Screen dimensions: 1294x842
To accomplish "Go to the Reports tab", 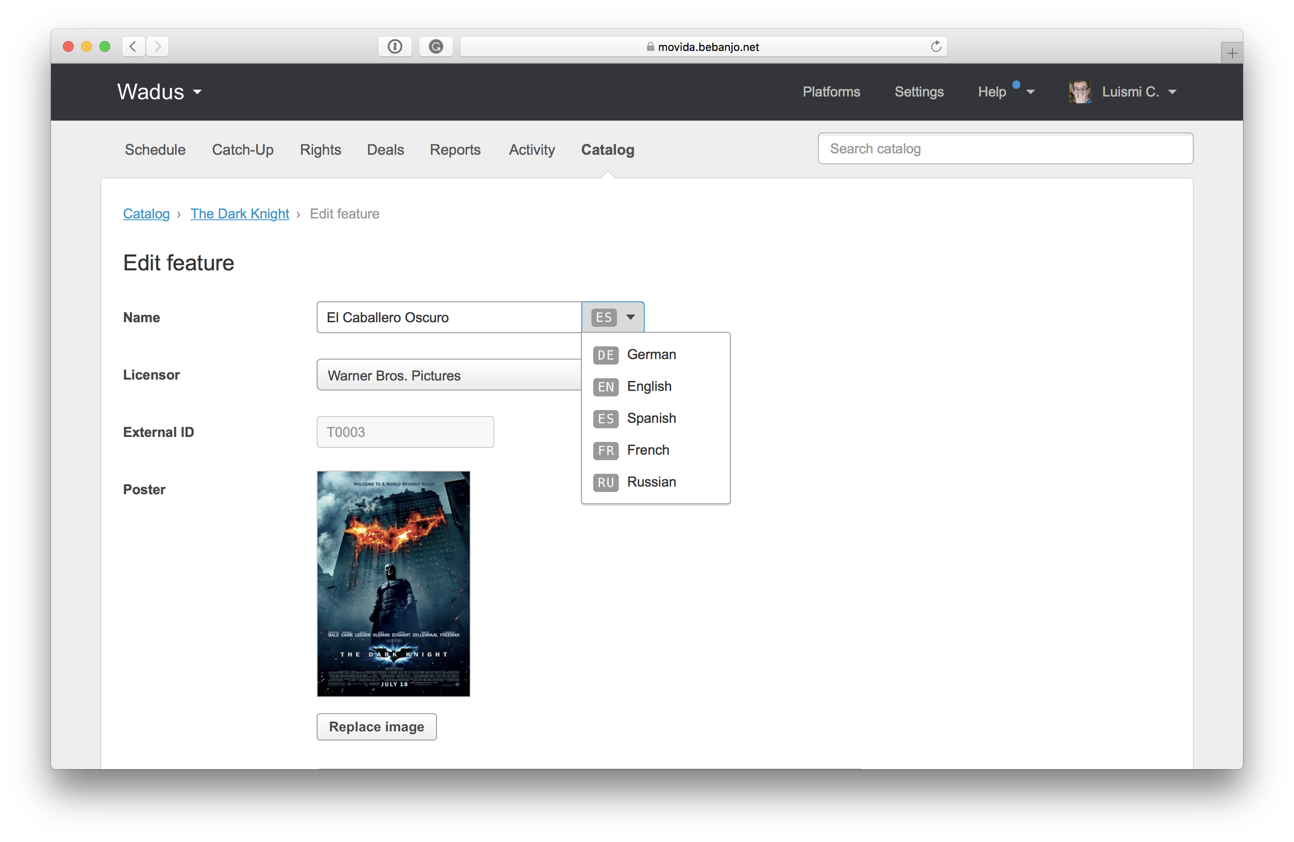I will pos(455,150).
